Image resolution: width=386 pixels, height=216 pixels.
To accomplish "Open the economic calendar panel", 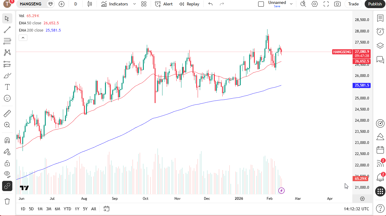I will tap(380, 150).
